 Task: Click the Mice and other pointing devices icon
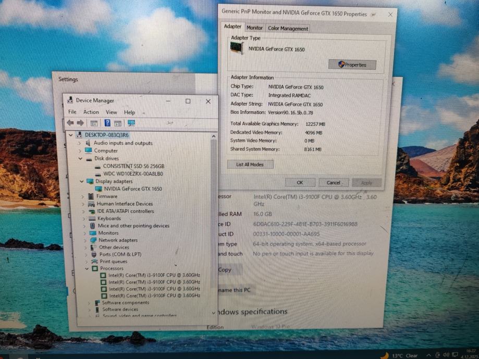(92, 226)
